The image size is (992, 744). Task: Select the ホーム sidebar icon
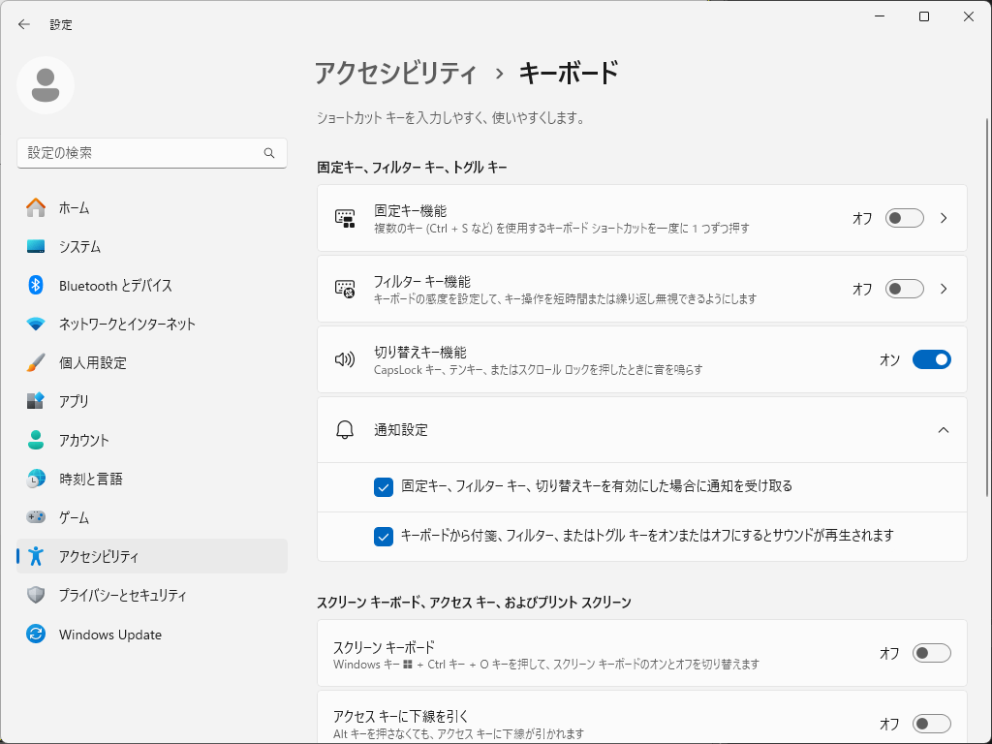click(39, 207)
